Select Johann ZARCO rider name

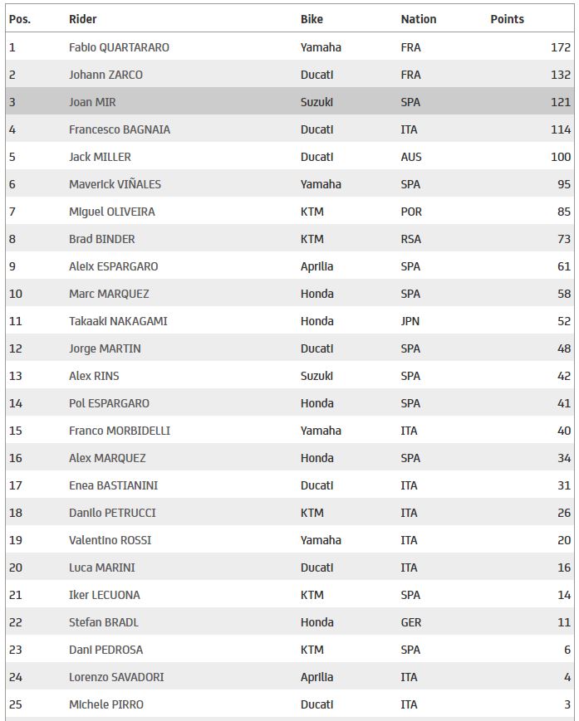tap(105, 75)
